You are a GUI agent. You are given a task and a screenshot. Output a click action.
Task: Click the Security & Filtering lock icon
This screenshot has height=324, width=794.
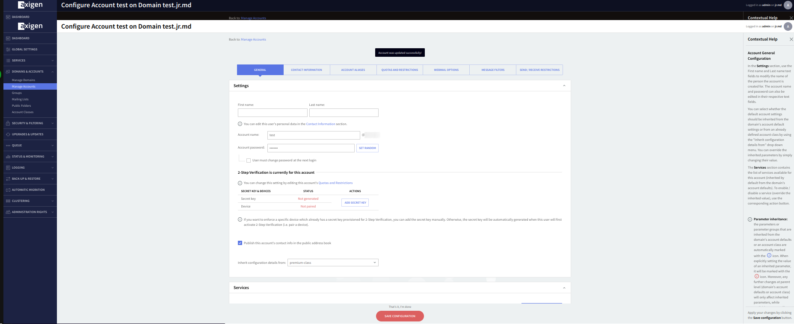coord(8,123)
